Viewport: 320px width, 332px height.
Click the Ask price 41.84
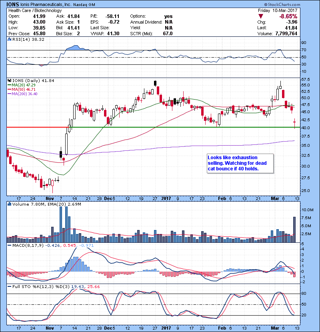click(x=74, y=16)
